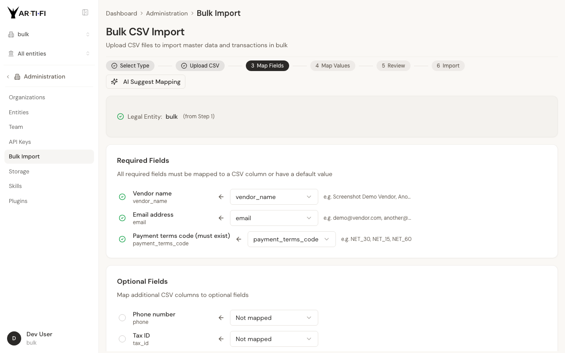Toggle the Phone number field circle
Viewport: 565px width, 353px height.
pos(122,318)
